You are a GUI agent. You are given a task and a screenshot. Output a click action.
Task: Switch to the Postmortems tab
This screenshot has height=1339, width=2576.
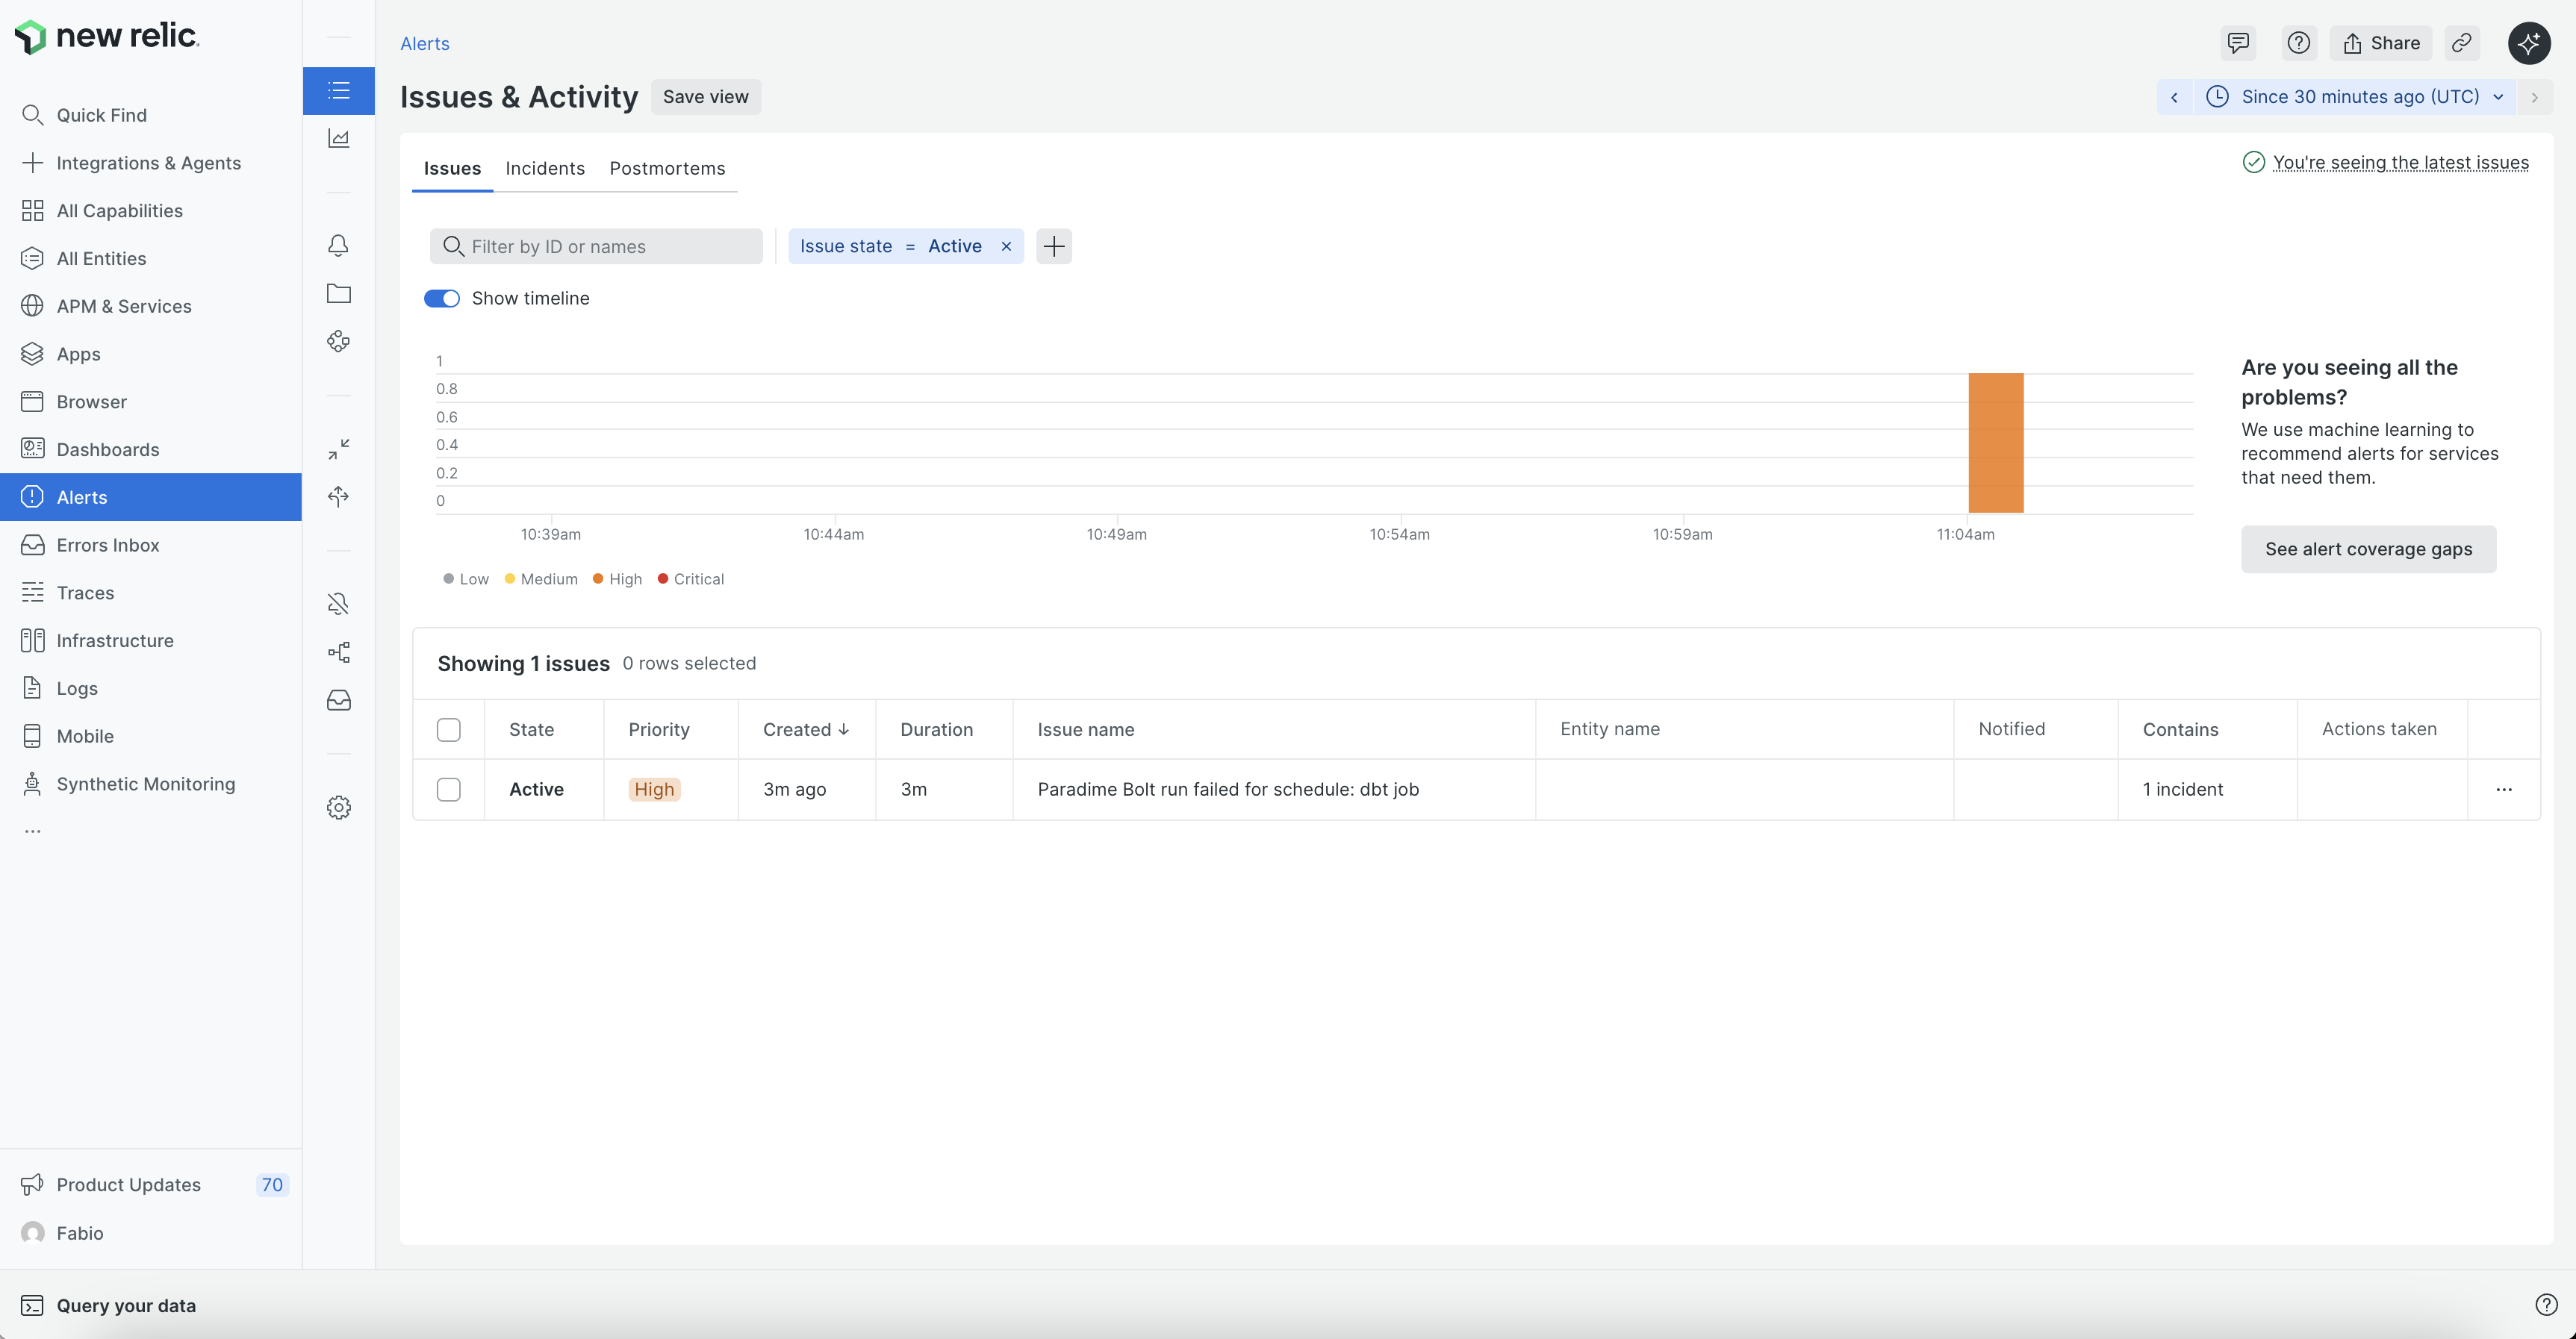tap(667, 168)
